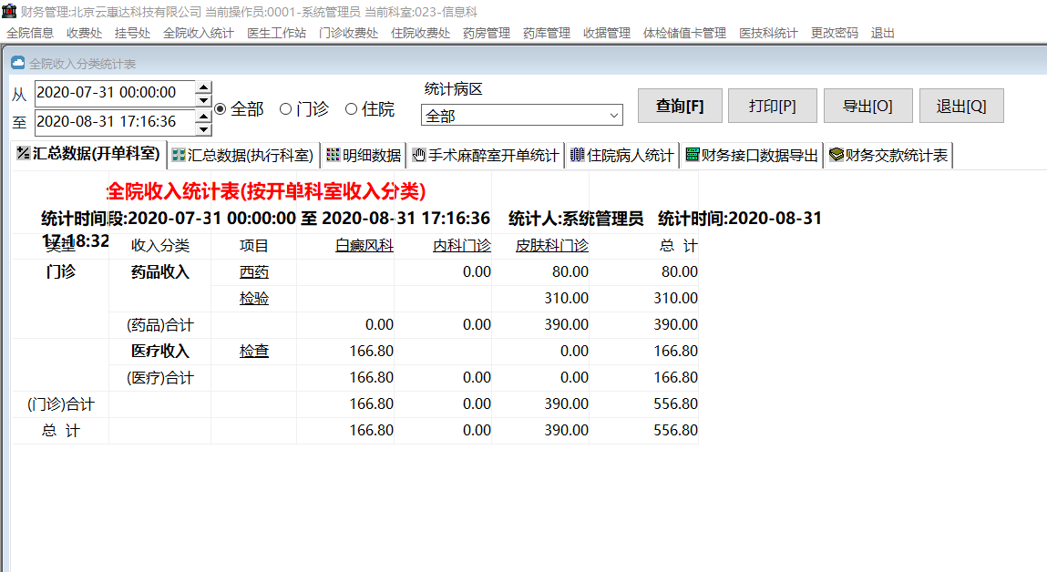Viewport: 1047px width, 572px height.
Task: Choose the 住院 radio option
Action: (352, 109)
